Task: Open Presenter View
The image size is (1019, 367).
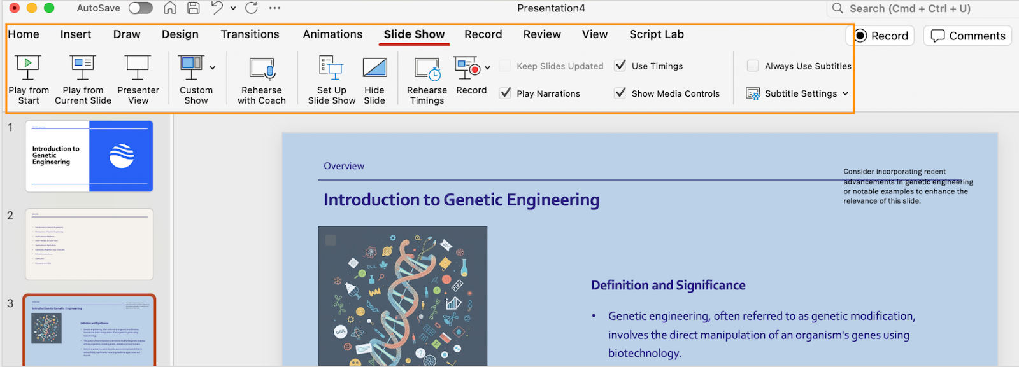Action: pos(138,67)
